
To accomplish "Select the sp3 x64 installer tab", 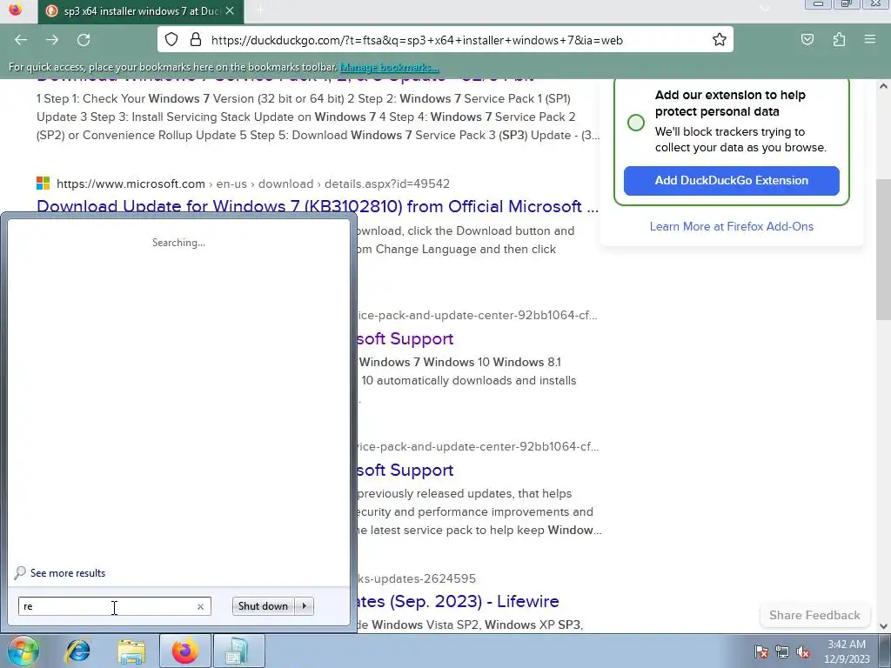I will (x=141, y=11).
